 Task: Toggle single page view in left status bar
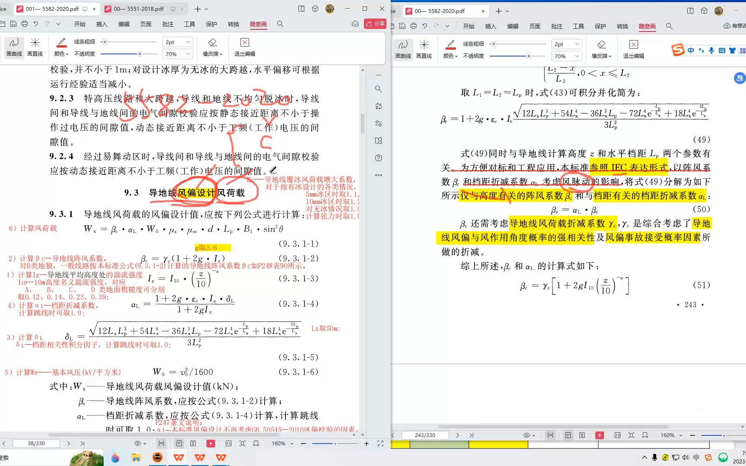tap(179, 443)
